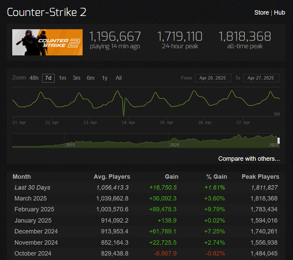Screen dimensions: 293x260
Task: Click the +16,750.5 gain value
Action: point(163,188)
